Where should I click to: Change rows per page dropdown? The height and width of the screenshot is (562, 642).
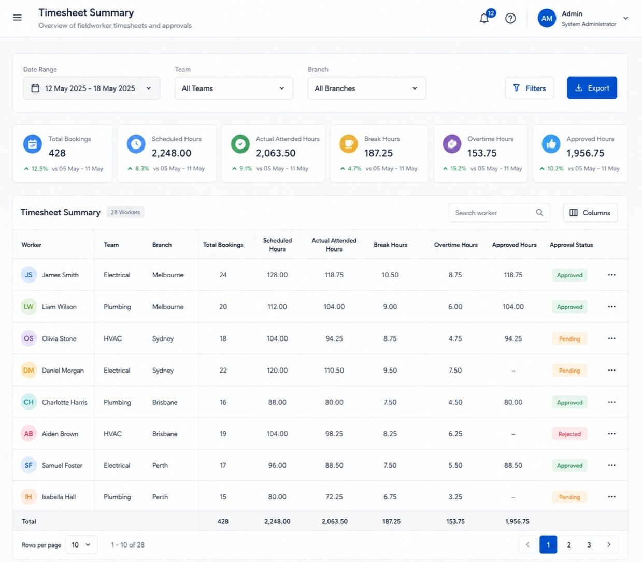(81, 545)
